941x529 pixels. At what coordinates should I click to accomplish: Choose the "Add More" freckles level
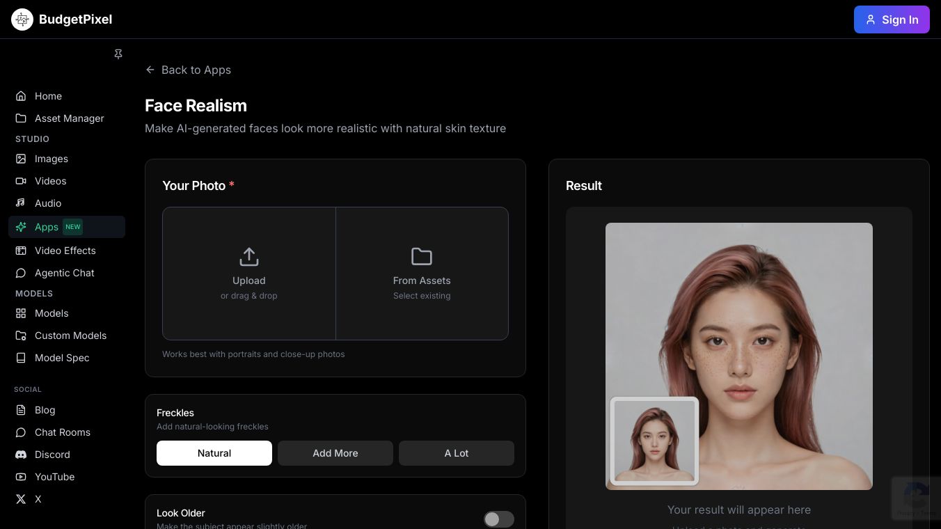click(x=335, y=453)
